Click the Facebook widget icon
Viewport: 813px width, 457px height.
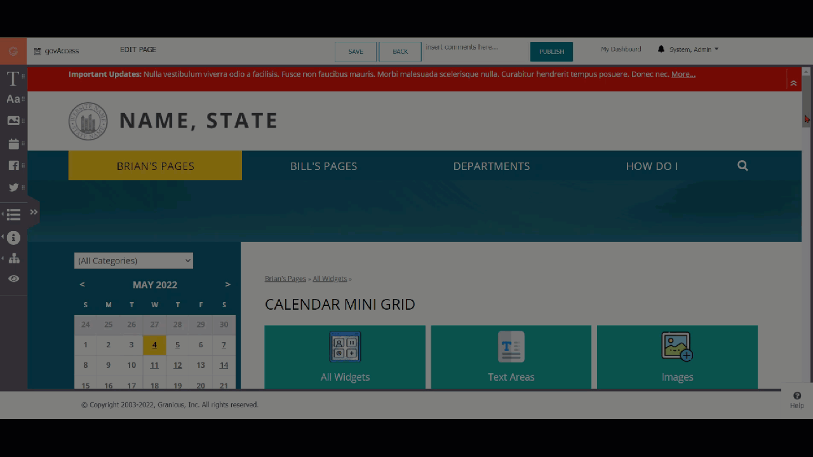point(13,166)
